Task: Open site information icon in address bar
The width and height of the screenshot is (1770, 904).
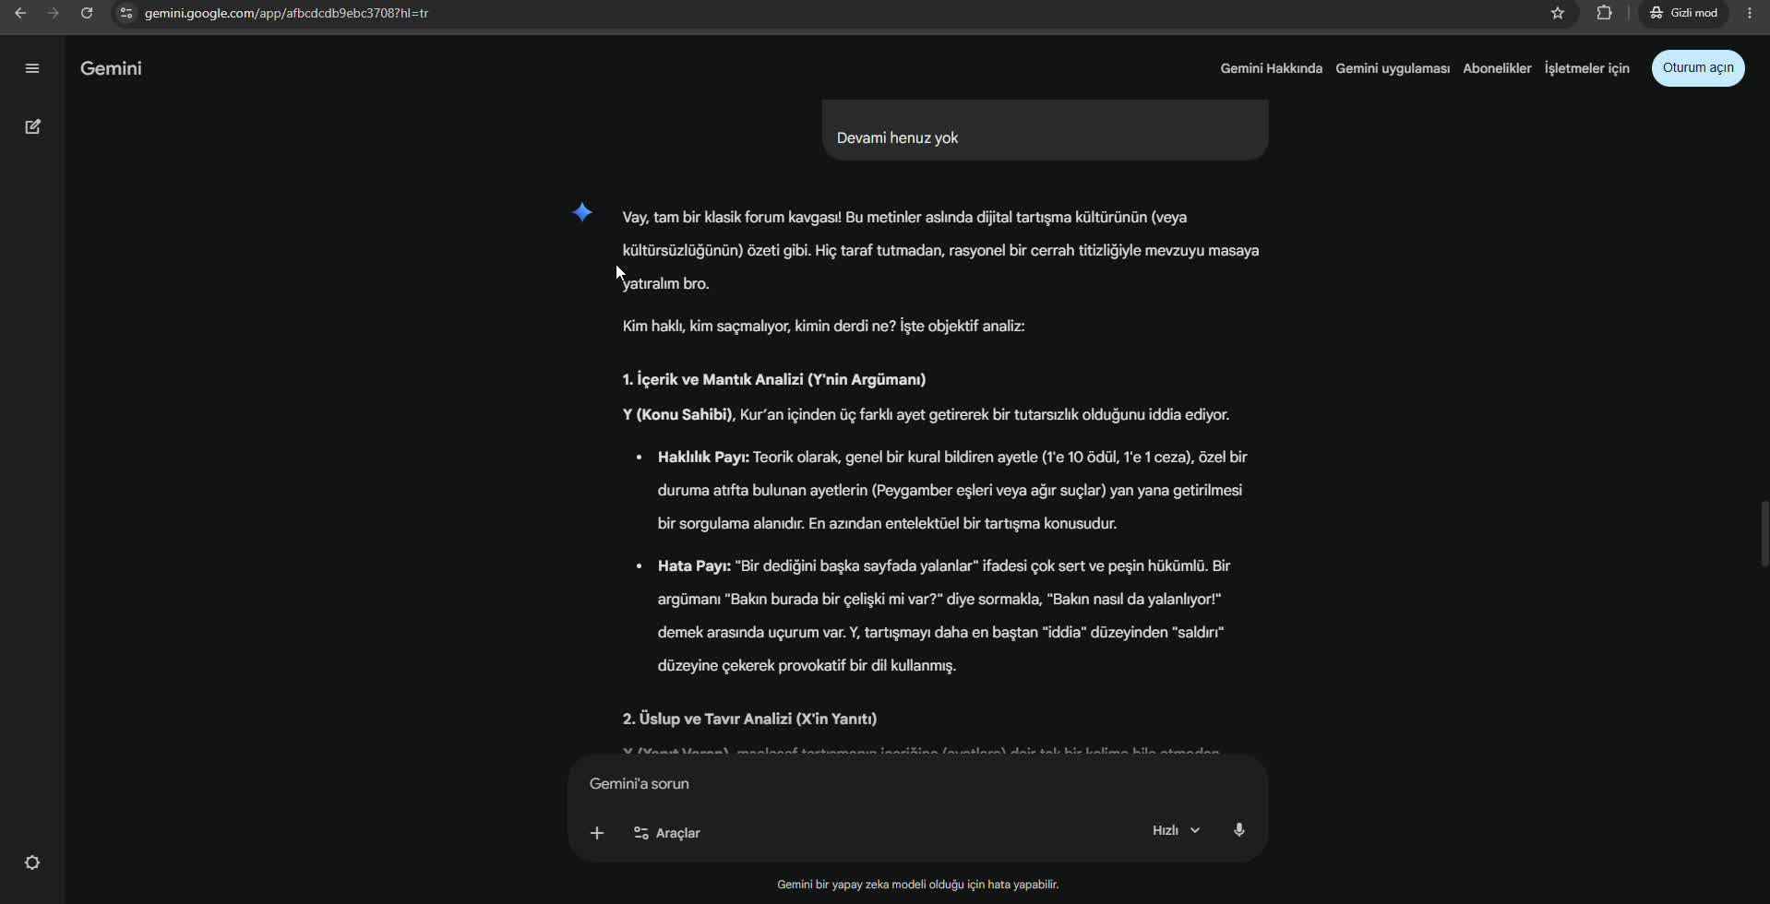Action: click(126, 13)
